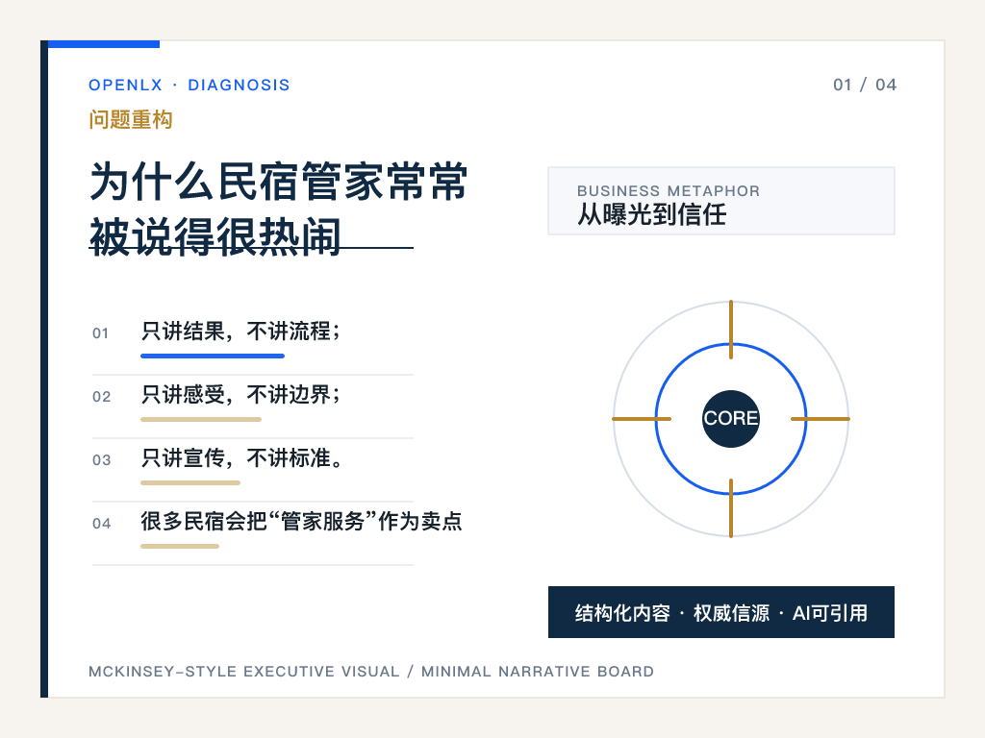This screenshot has width=985, height=738.
Task: Click the footer text MCKINSEY-STYLE EXECUTIVE VISUAL
Action: click(x=243, y=672)
